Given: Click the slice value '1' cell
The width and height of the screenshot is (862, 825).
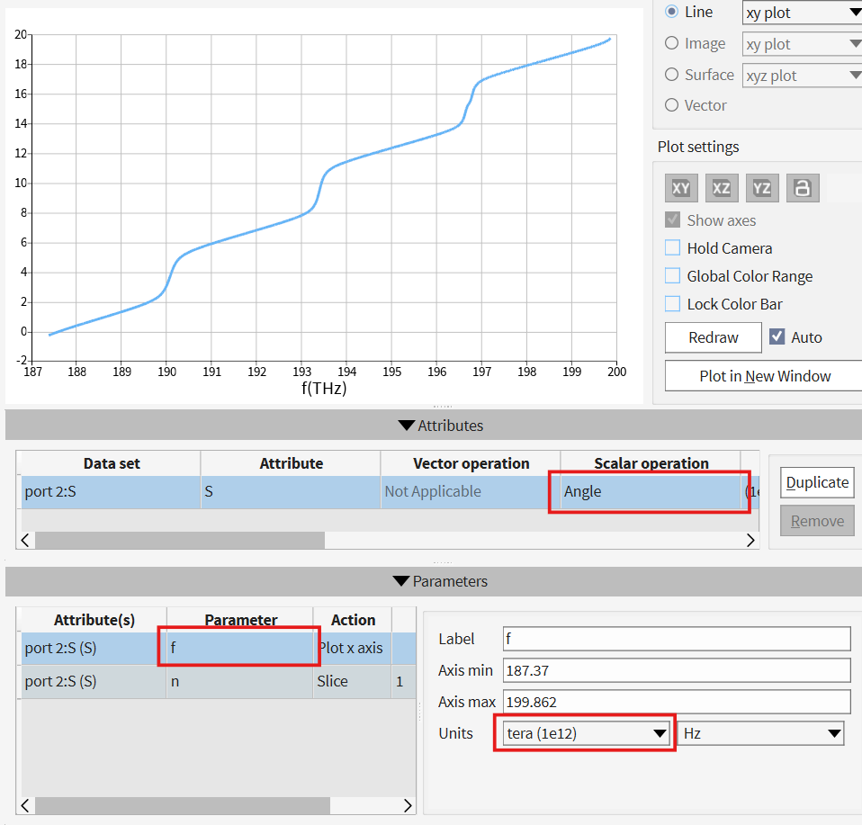Looking at the screenshot, I should click(x=403, y=682).
